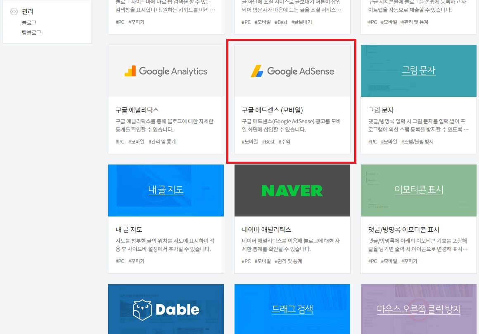Image resolution: width=479 pixels, height=334 pixels.
Task: Open 블로그 under 관리 in sidebar
Action: [29, 23]
